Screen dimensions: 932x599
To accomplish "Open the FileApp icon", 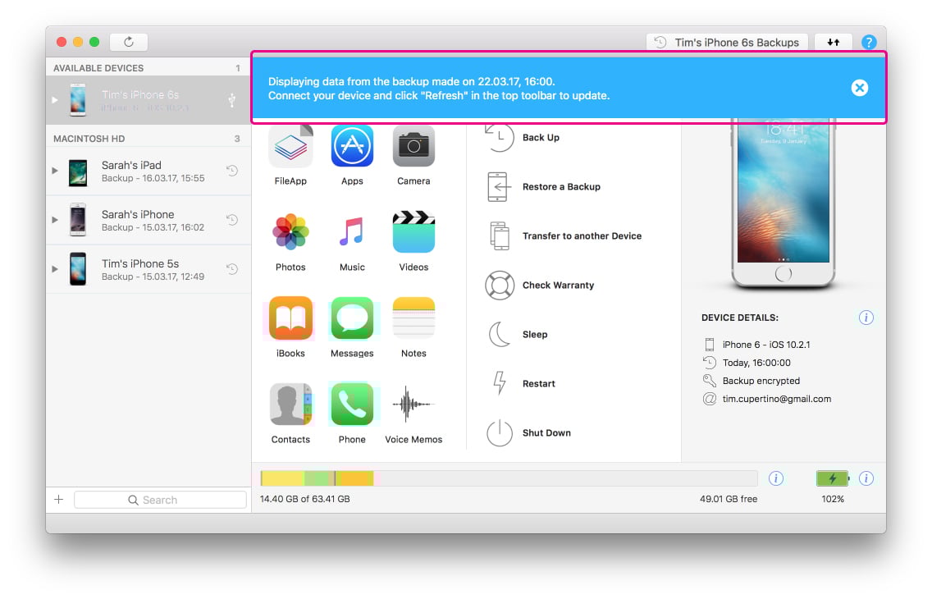I will pyautogui.click(x=290, y=147).
